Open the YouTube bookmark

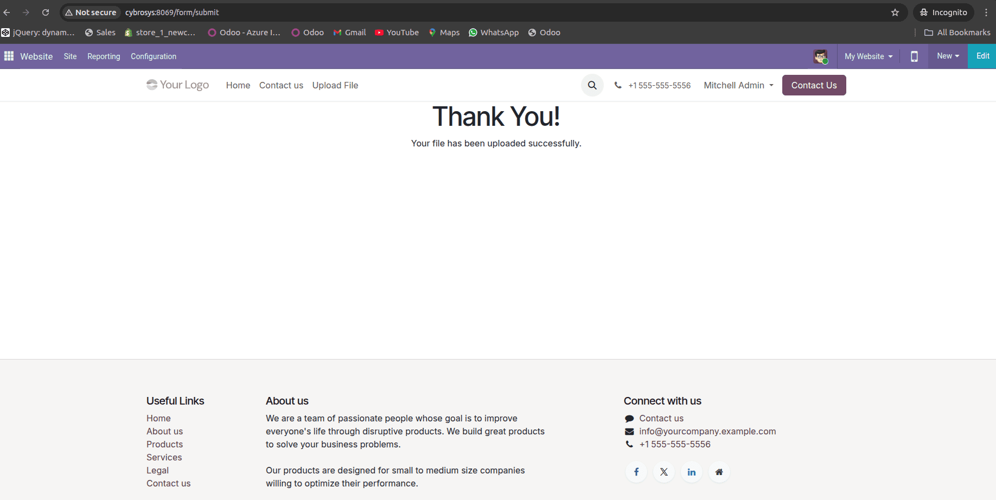click(397, 33)
